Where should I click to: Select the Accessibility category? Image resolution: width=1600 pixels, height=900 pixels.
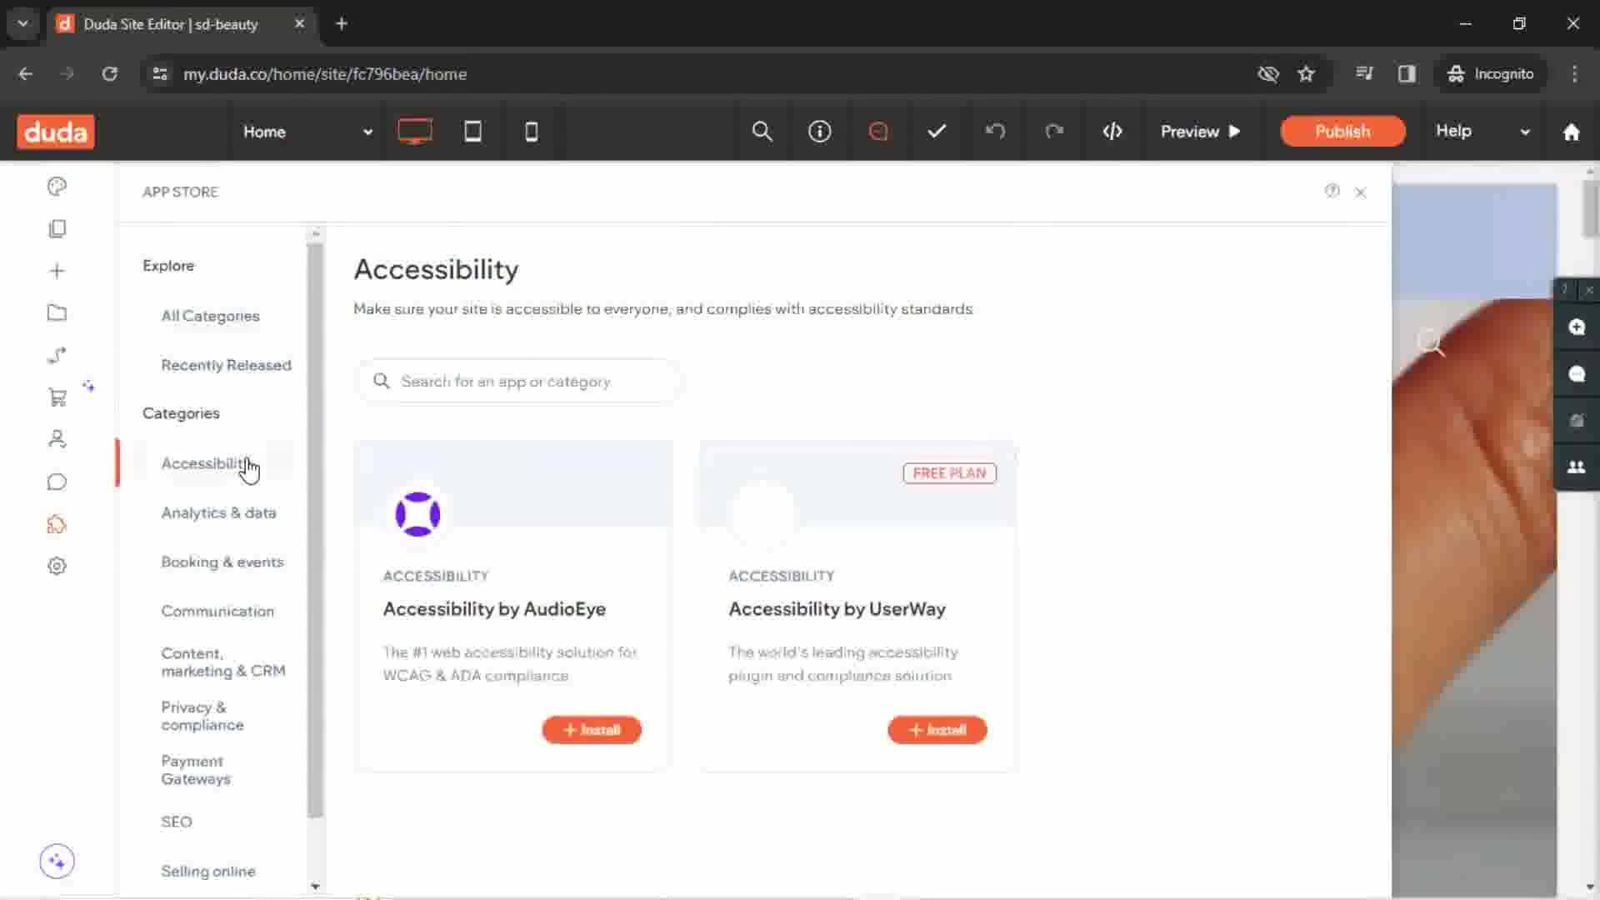point(205,463)
